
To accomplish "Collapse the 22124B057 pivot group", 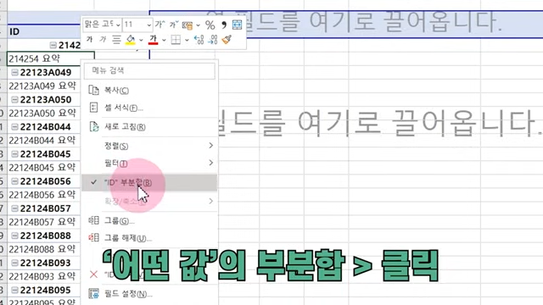I will click(x=14, y=208).
